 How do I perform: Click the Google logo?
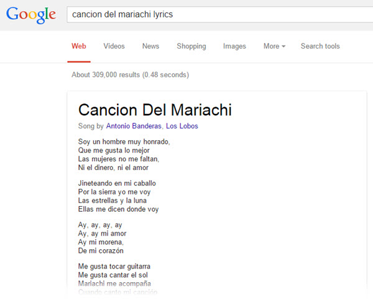pos(31,15)
